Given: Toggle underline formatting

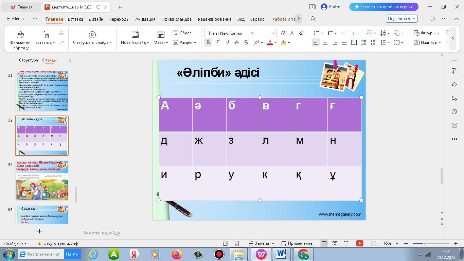Looking at the screenshot, I should 227,42.
